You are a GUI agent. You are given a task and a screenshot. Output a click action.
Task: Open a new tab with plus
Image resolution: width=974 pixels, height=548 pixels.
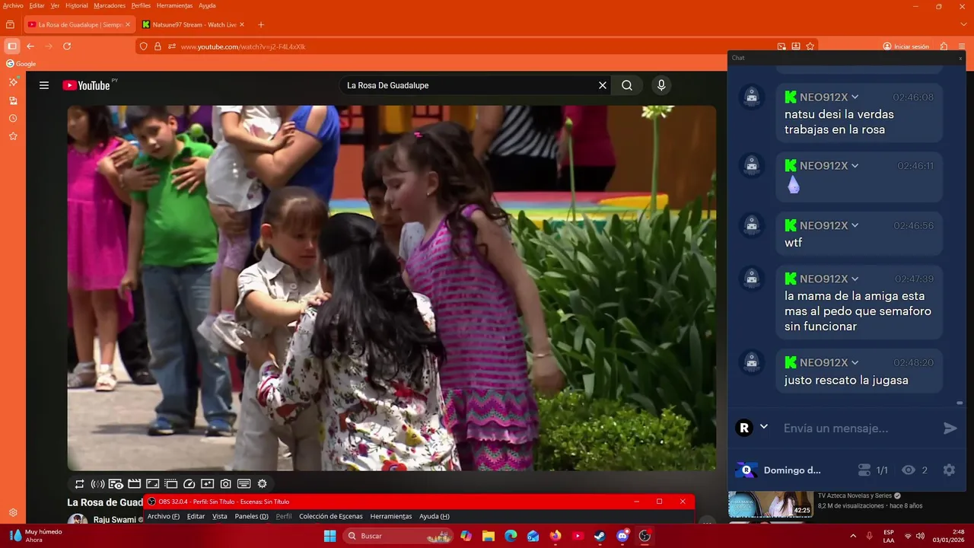[261, 24]
